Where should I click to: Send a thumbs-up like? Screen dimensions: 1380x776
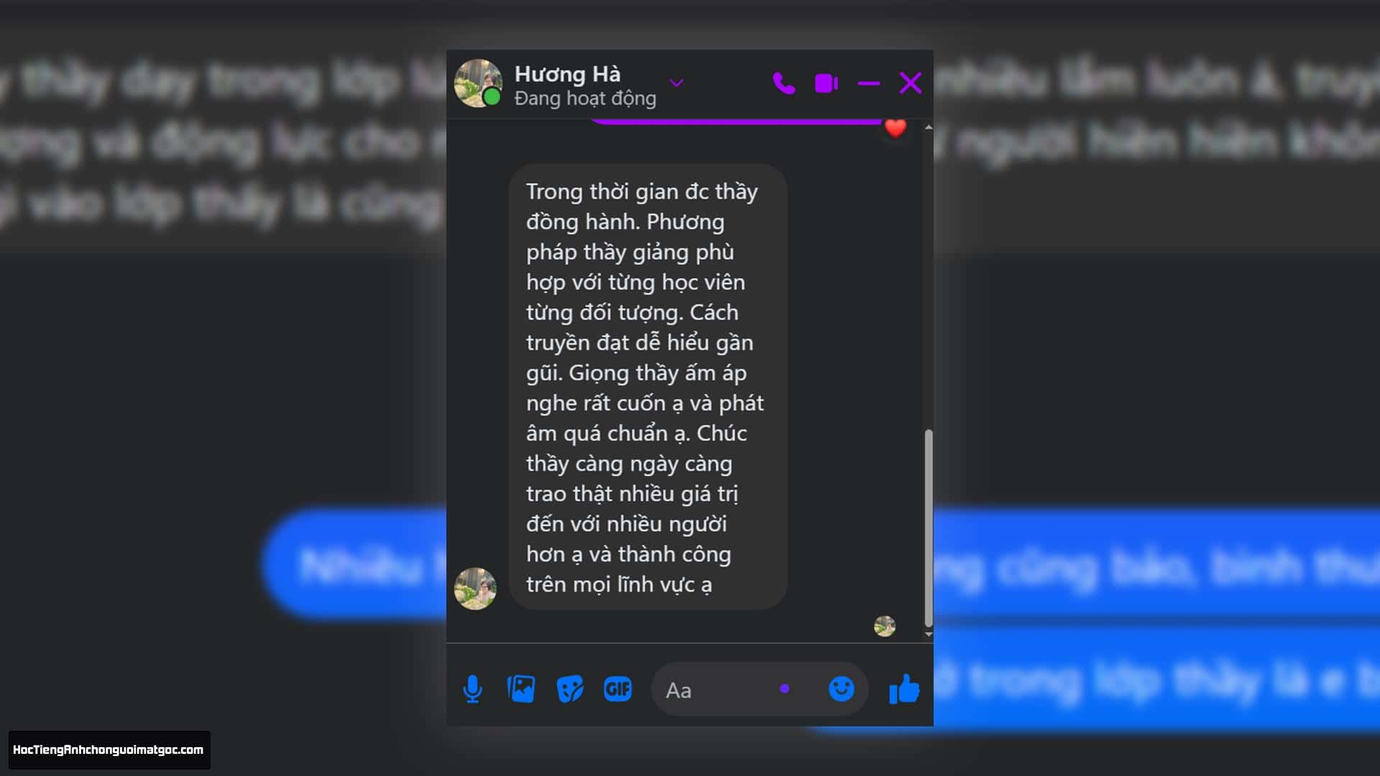pyautogui.click(x=903, y=689)
